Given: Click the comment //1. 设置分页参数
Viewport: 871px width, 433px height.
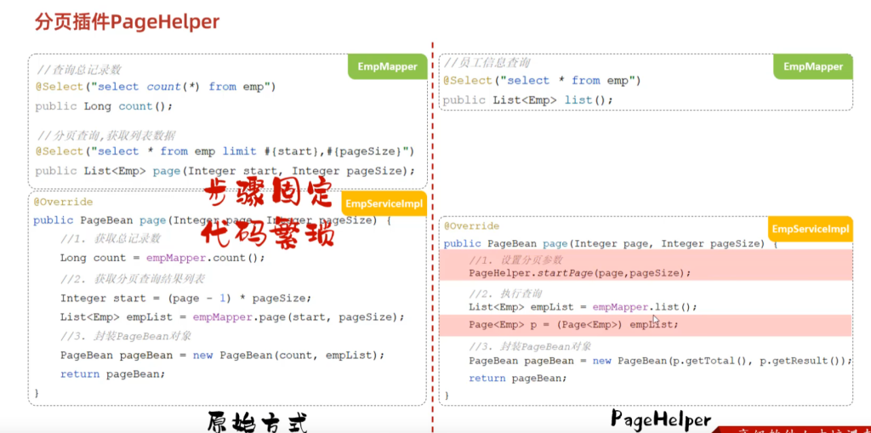Looking at the screenshot, I should pyautogui.click(x=516, y=260).
